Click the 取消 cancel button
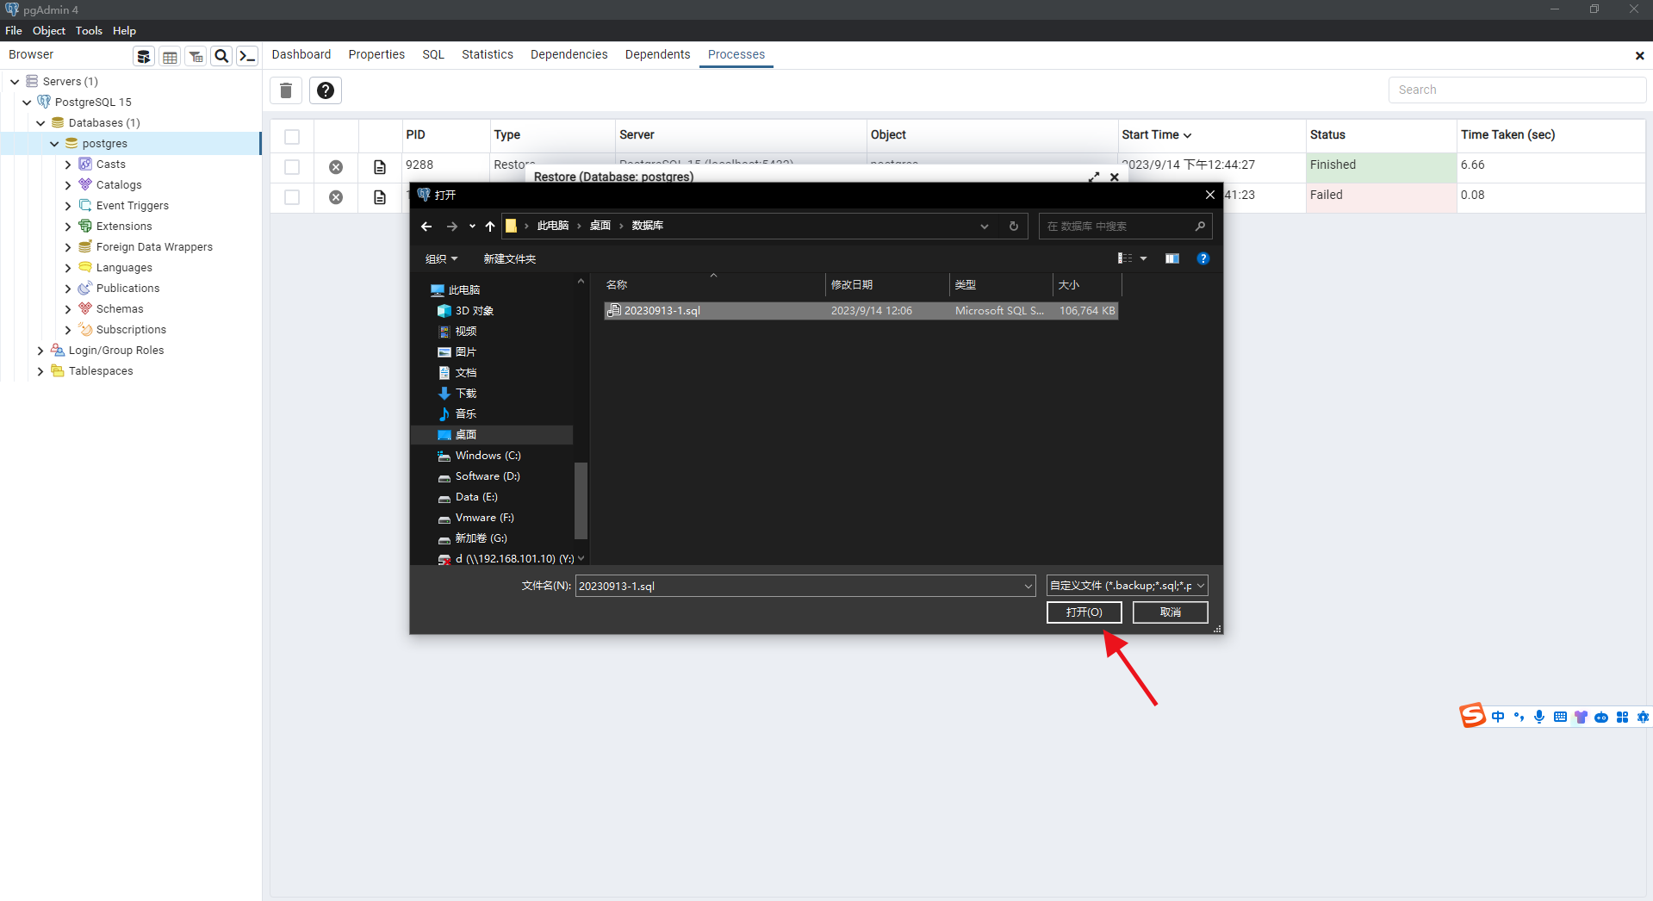 [x=1170, y=612]
